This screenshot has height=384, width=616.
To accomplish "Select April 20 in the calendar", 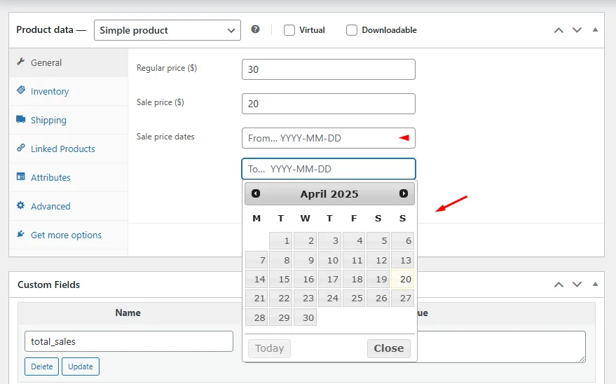I will coord(403,279).
